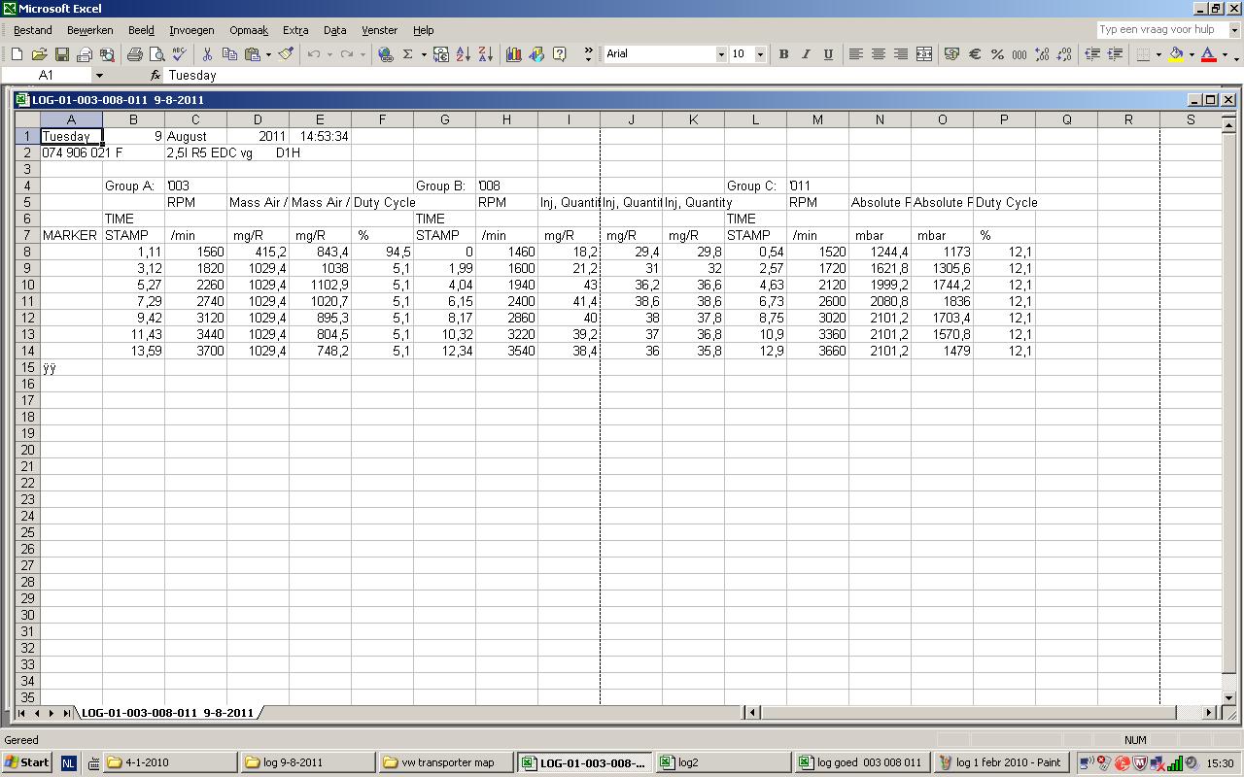
Task: Switch to log2 in the taskbar
Action: click(x=721, y=762)
